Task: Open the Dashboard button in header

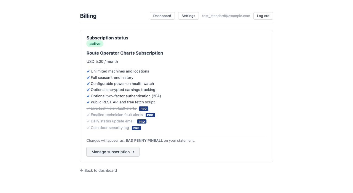Action: coord(162,16)
